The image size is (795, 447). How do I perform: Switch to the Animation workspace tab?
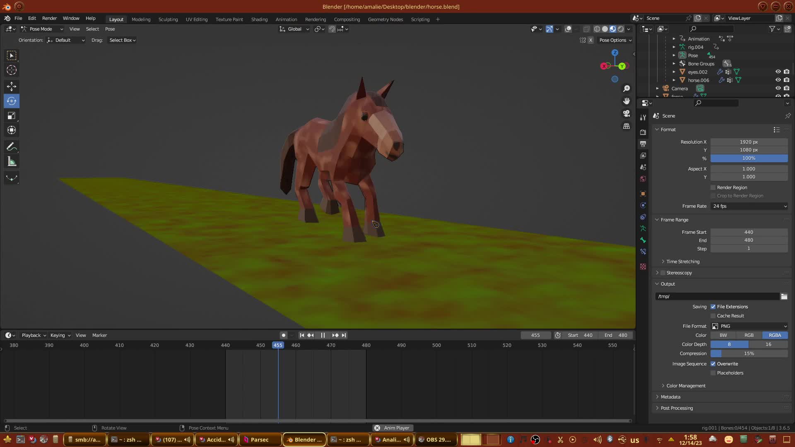point(286,19)
